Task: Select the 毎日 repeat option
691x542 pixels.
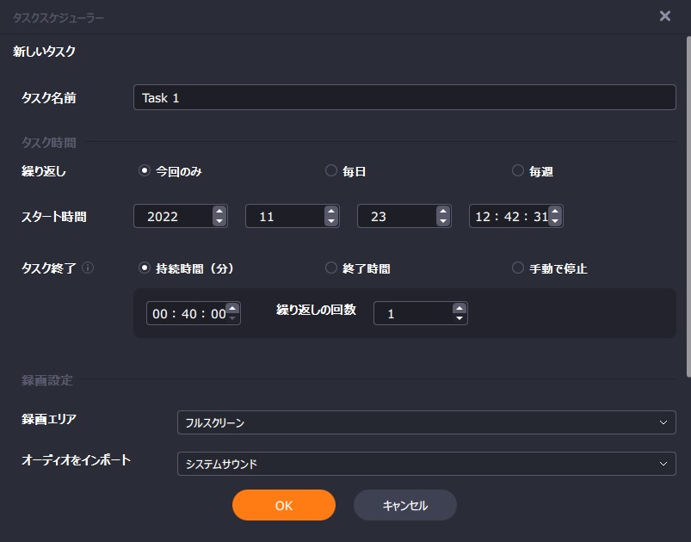Action: pyautogui.click(x=331, y=171)
